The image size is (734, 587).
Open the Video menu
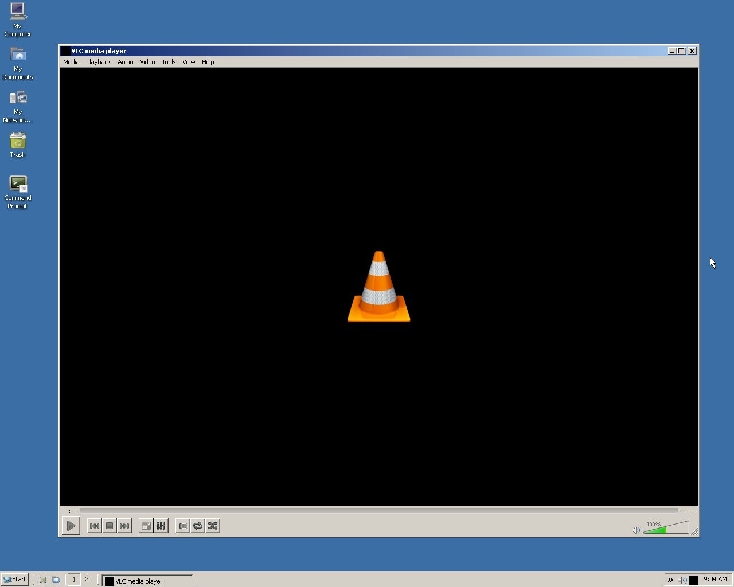tap(147, 62)
